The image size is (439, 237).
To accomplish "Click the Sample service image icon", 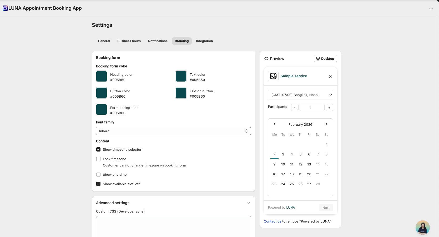I will point(273,76).
